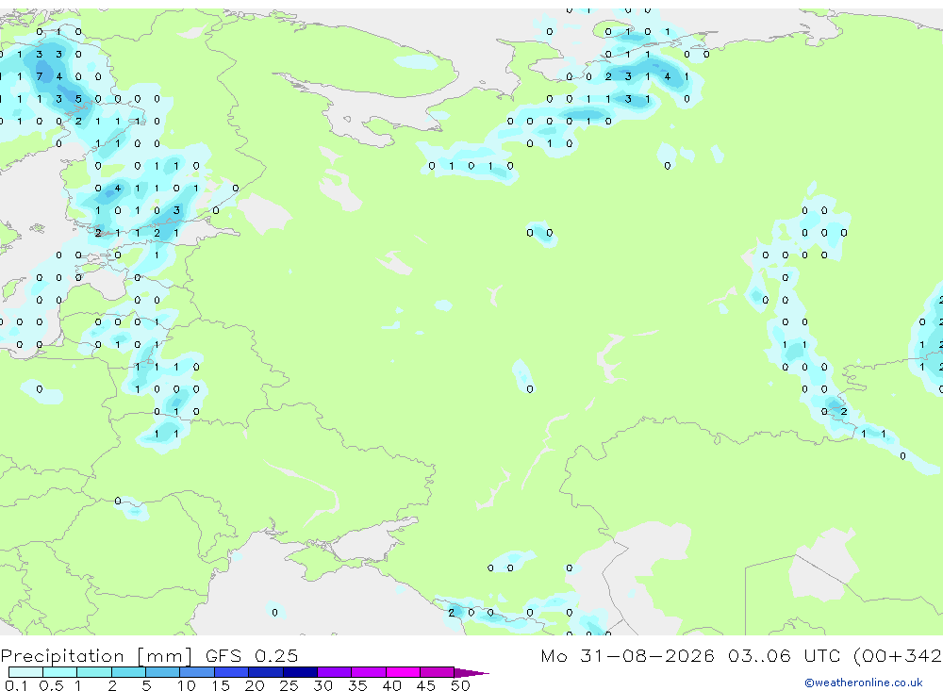Pick the 40–45 mm legend swatch
943x691 pixels.
403,672
